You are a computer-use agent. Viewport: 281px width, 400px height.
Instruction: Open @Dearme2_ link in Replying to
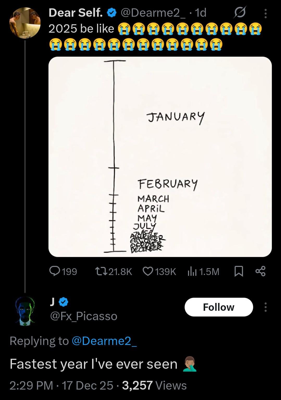[x=104, y=341]
